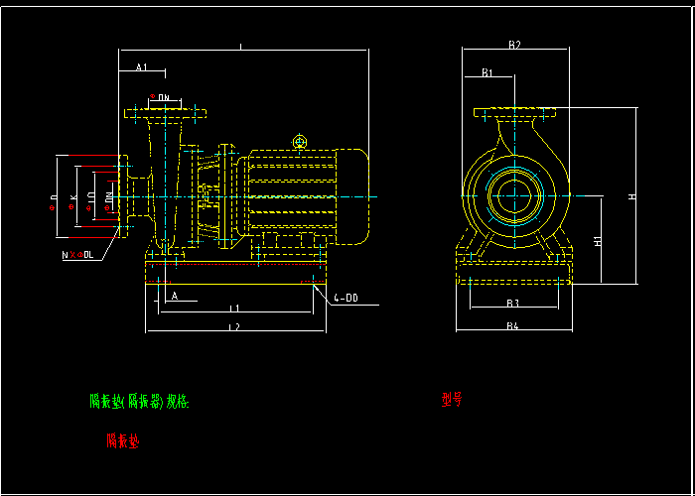Select the ΦDN label above top flange
695x496 pixels.
161,97
